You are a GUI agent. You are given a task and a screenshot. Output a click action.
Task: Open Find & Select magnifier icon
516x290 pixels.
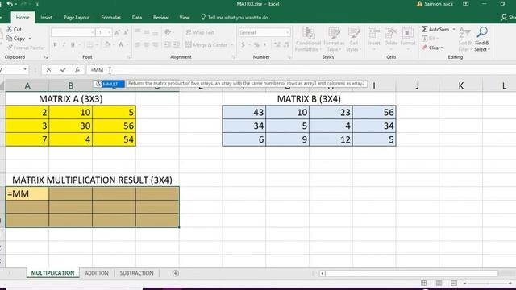(x=482, y=32)
